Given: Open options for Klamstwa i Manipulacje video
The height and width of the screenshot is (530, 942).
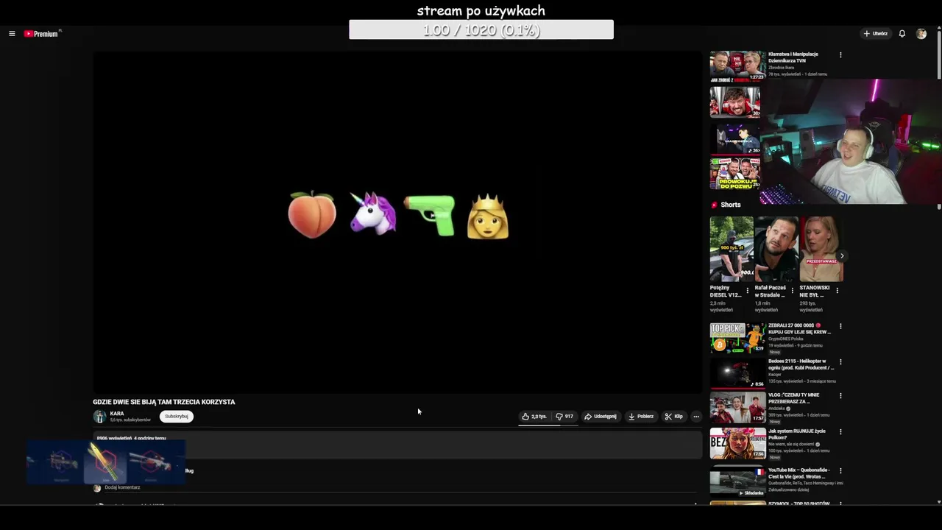Looking at the screenshot, I should coord(840,54).
